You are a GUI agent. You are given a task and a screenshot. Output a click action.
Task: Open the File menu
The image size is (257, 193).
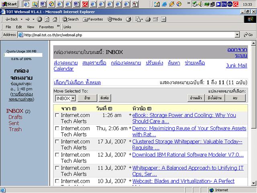tap(8, 27)
